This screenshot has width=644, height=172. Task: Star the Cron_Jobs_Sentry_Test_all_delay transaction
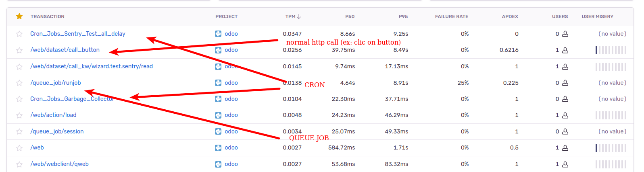tap(19, 34)
